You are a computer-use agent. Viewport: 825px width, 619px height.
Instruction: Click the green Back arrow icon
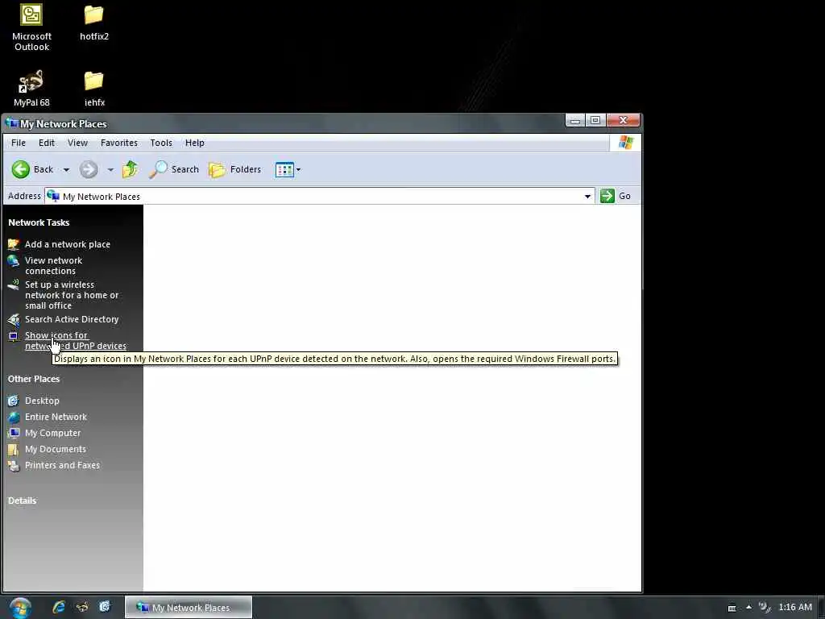20,169
